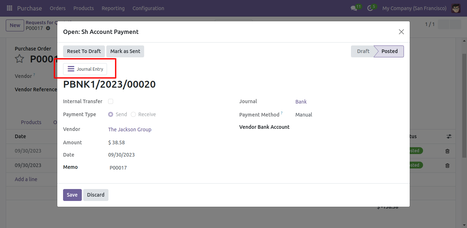Select the Draft status stage
467x228 pixels.
363,51
